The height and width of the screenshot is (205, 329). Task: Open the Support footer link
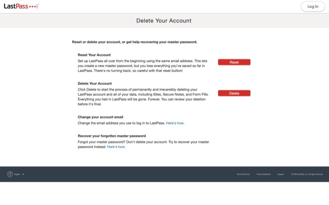(x=281, y=174)
